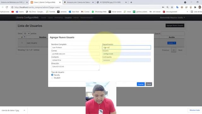Show more bookmarks with the overflow chevron
The width and height of the screenshot is (202, 114).
click(x=187, y=12)
